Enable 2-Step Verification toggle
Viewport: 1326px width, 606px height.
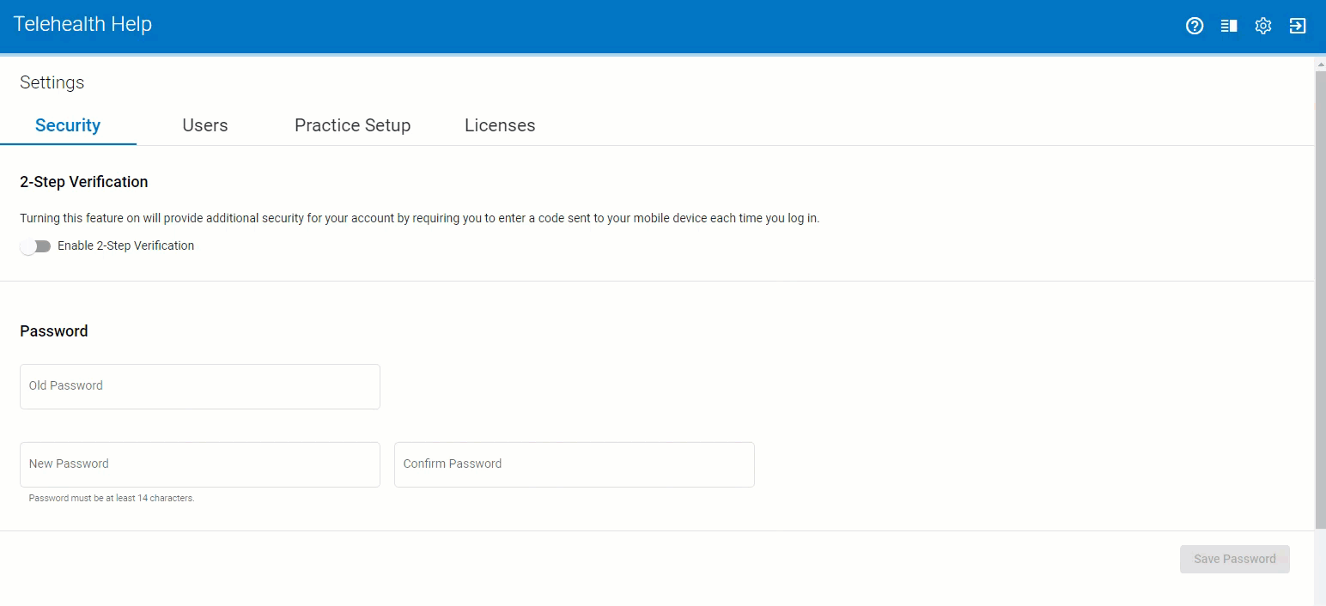pyautogui.click(x=35, y=246)
